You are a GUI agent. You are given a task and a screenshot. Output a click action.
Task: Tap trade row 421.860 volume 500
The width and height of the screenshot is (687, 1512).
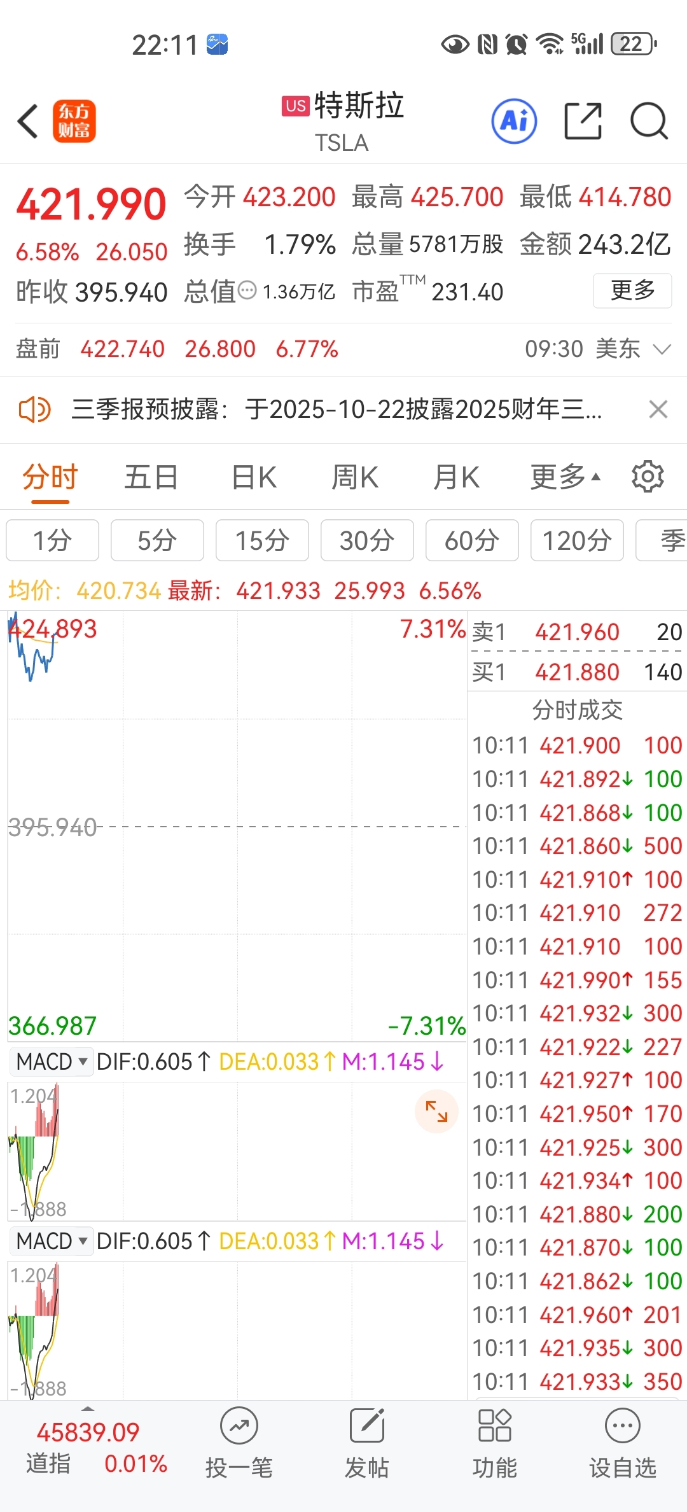577,846
